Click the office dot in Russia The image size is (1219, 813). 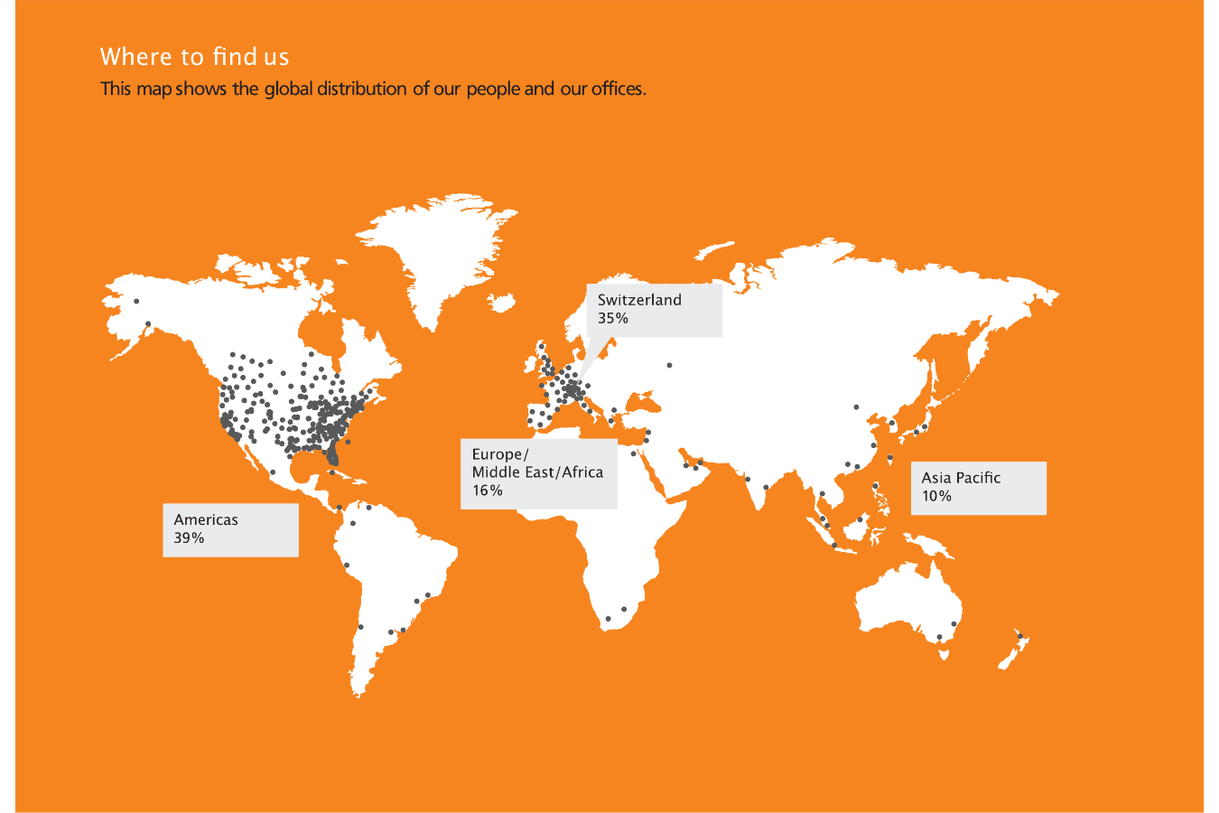[669, 365]
